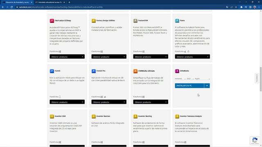Click the Apple platform icon on Flame card
This screenshot has height=147, width=262.
[185, 51]
